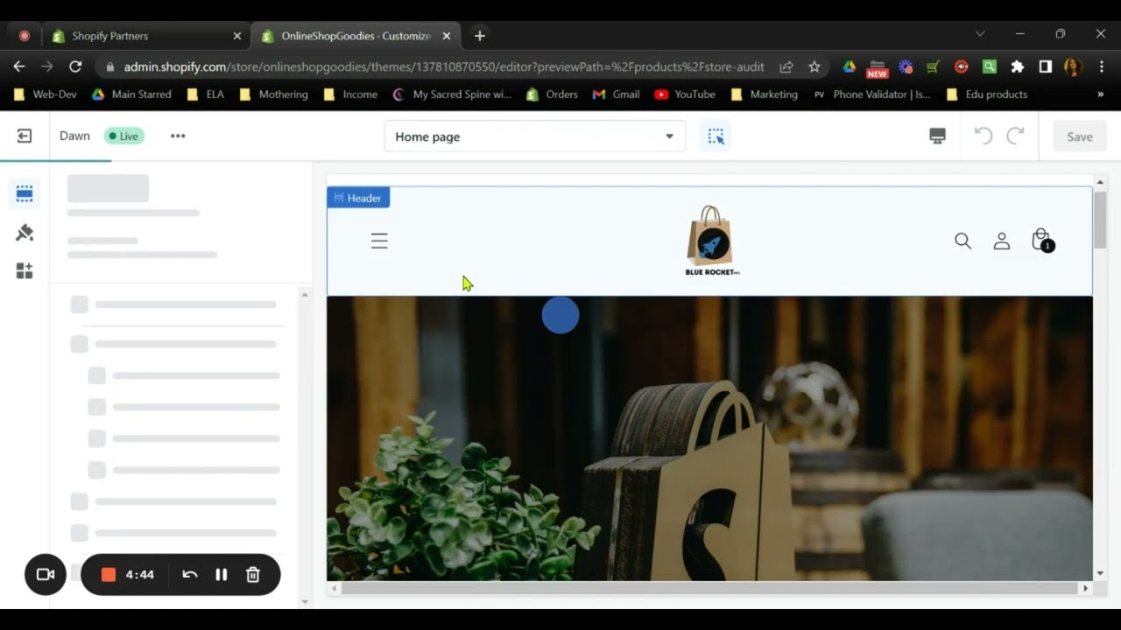This screenshot has width=1121, height=630.
Task: Toggle the inspector selection tool
Action: 716,136
